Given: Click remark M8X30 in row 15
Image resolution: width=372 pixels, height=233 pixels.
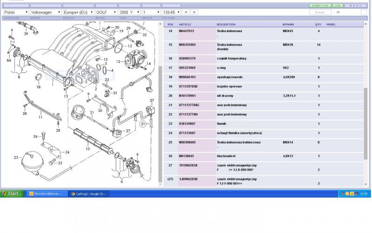Looking at the screenshot, I should click(288, 45).
